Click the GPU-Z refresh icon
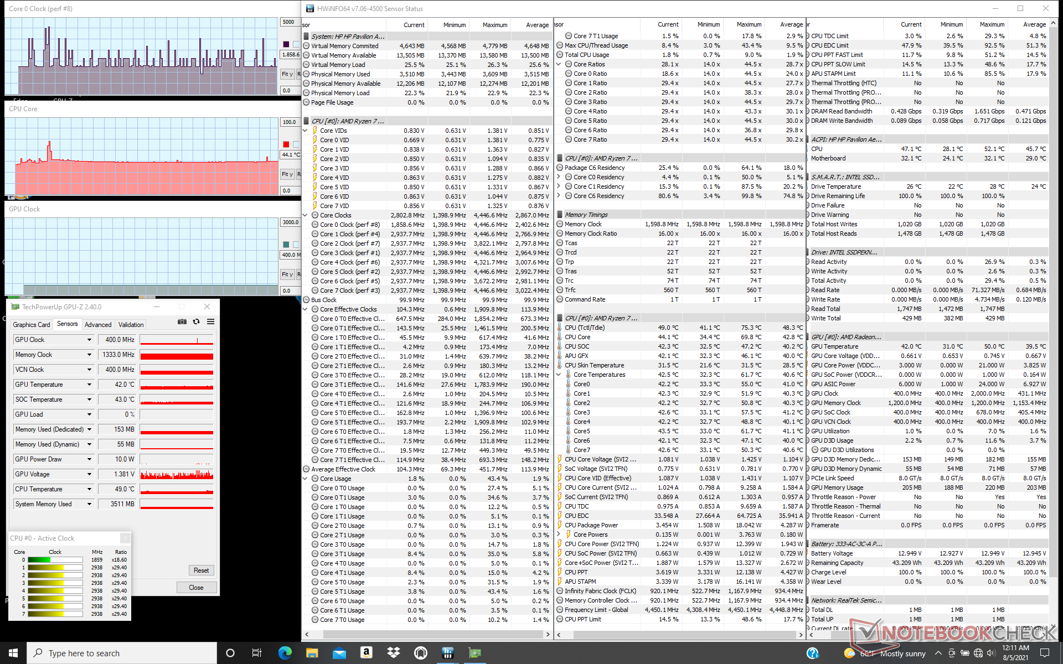This screenshot has height=664, width=1063. point(196,321)
